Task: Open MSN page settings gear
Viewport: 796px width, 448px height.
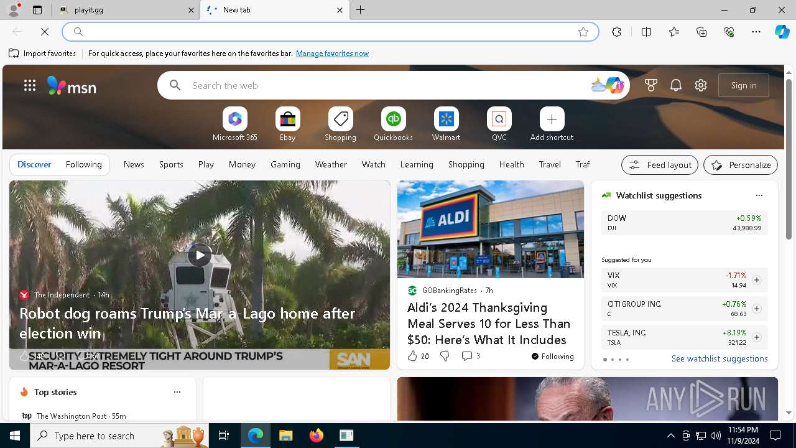Action: 701,85
